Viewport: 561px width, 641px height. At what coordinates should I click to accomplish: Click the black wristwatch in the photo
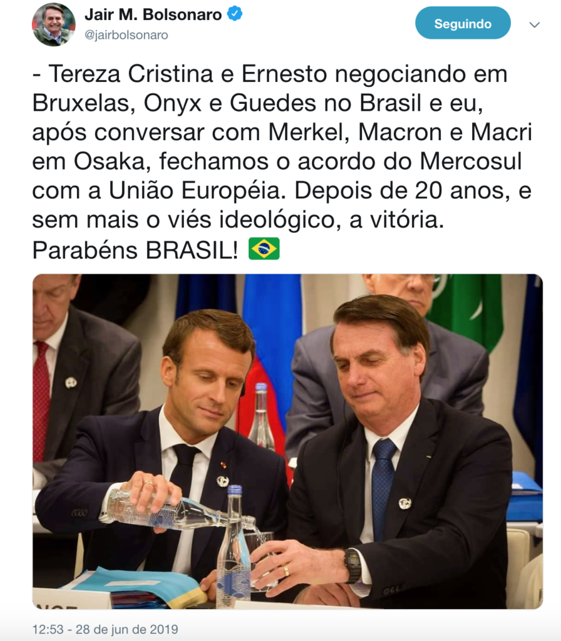click(352, 565)
